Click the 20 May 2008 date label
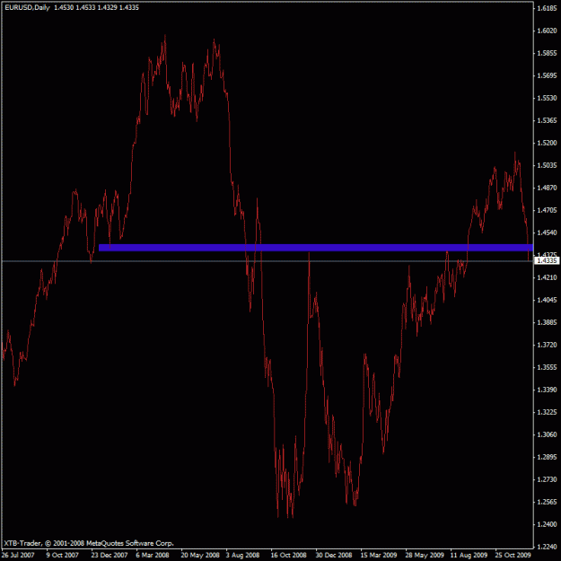This screenshot has height=561, width=561. click(x=200, y=556)
